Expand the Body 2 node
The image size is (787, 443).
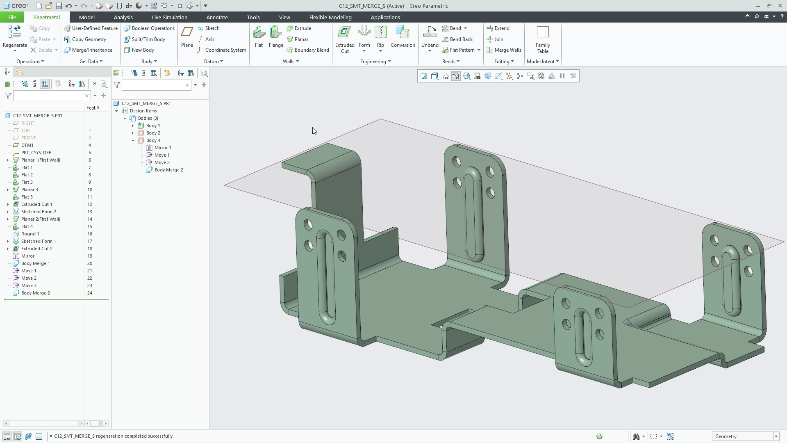pyautogui.click(x=132, y=133)
